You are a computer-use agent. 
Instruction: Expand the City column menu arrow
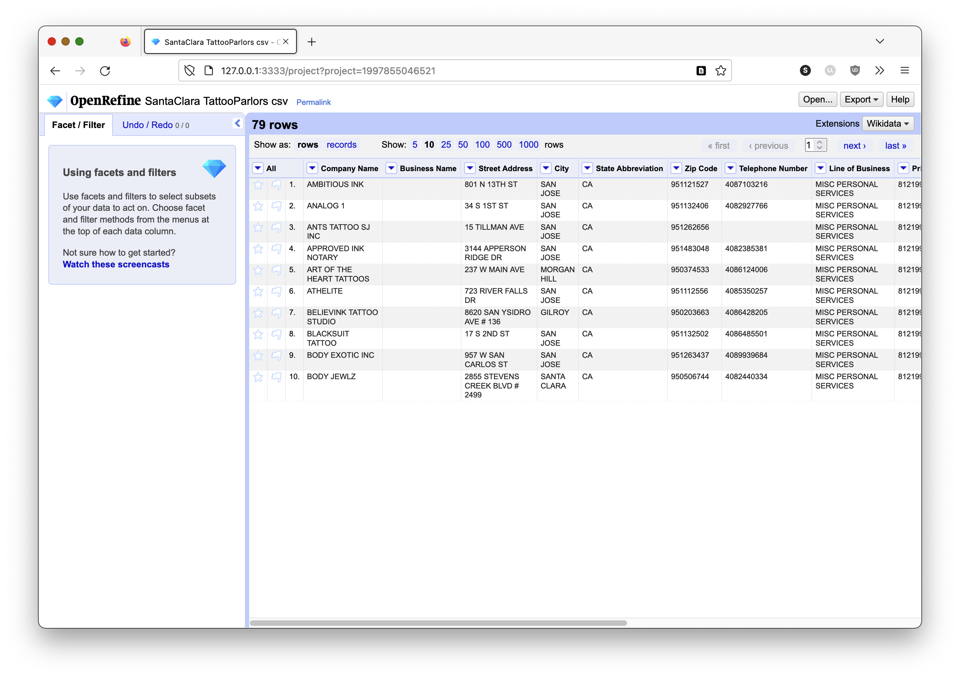click(x=546, y=168)
